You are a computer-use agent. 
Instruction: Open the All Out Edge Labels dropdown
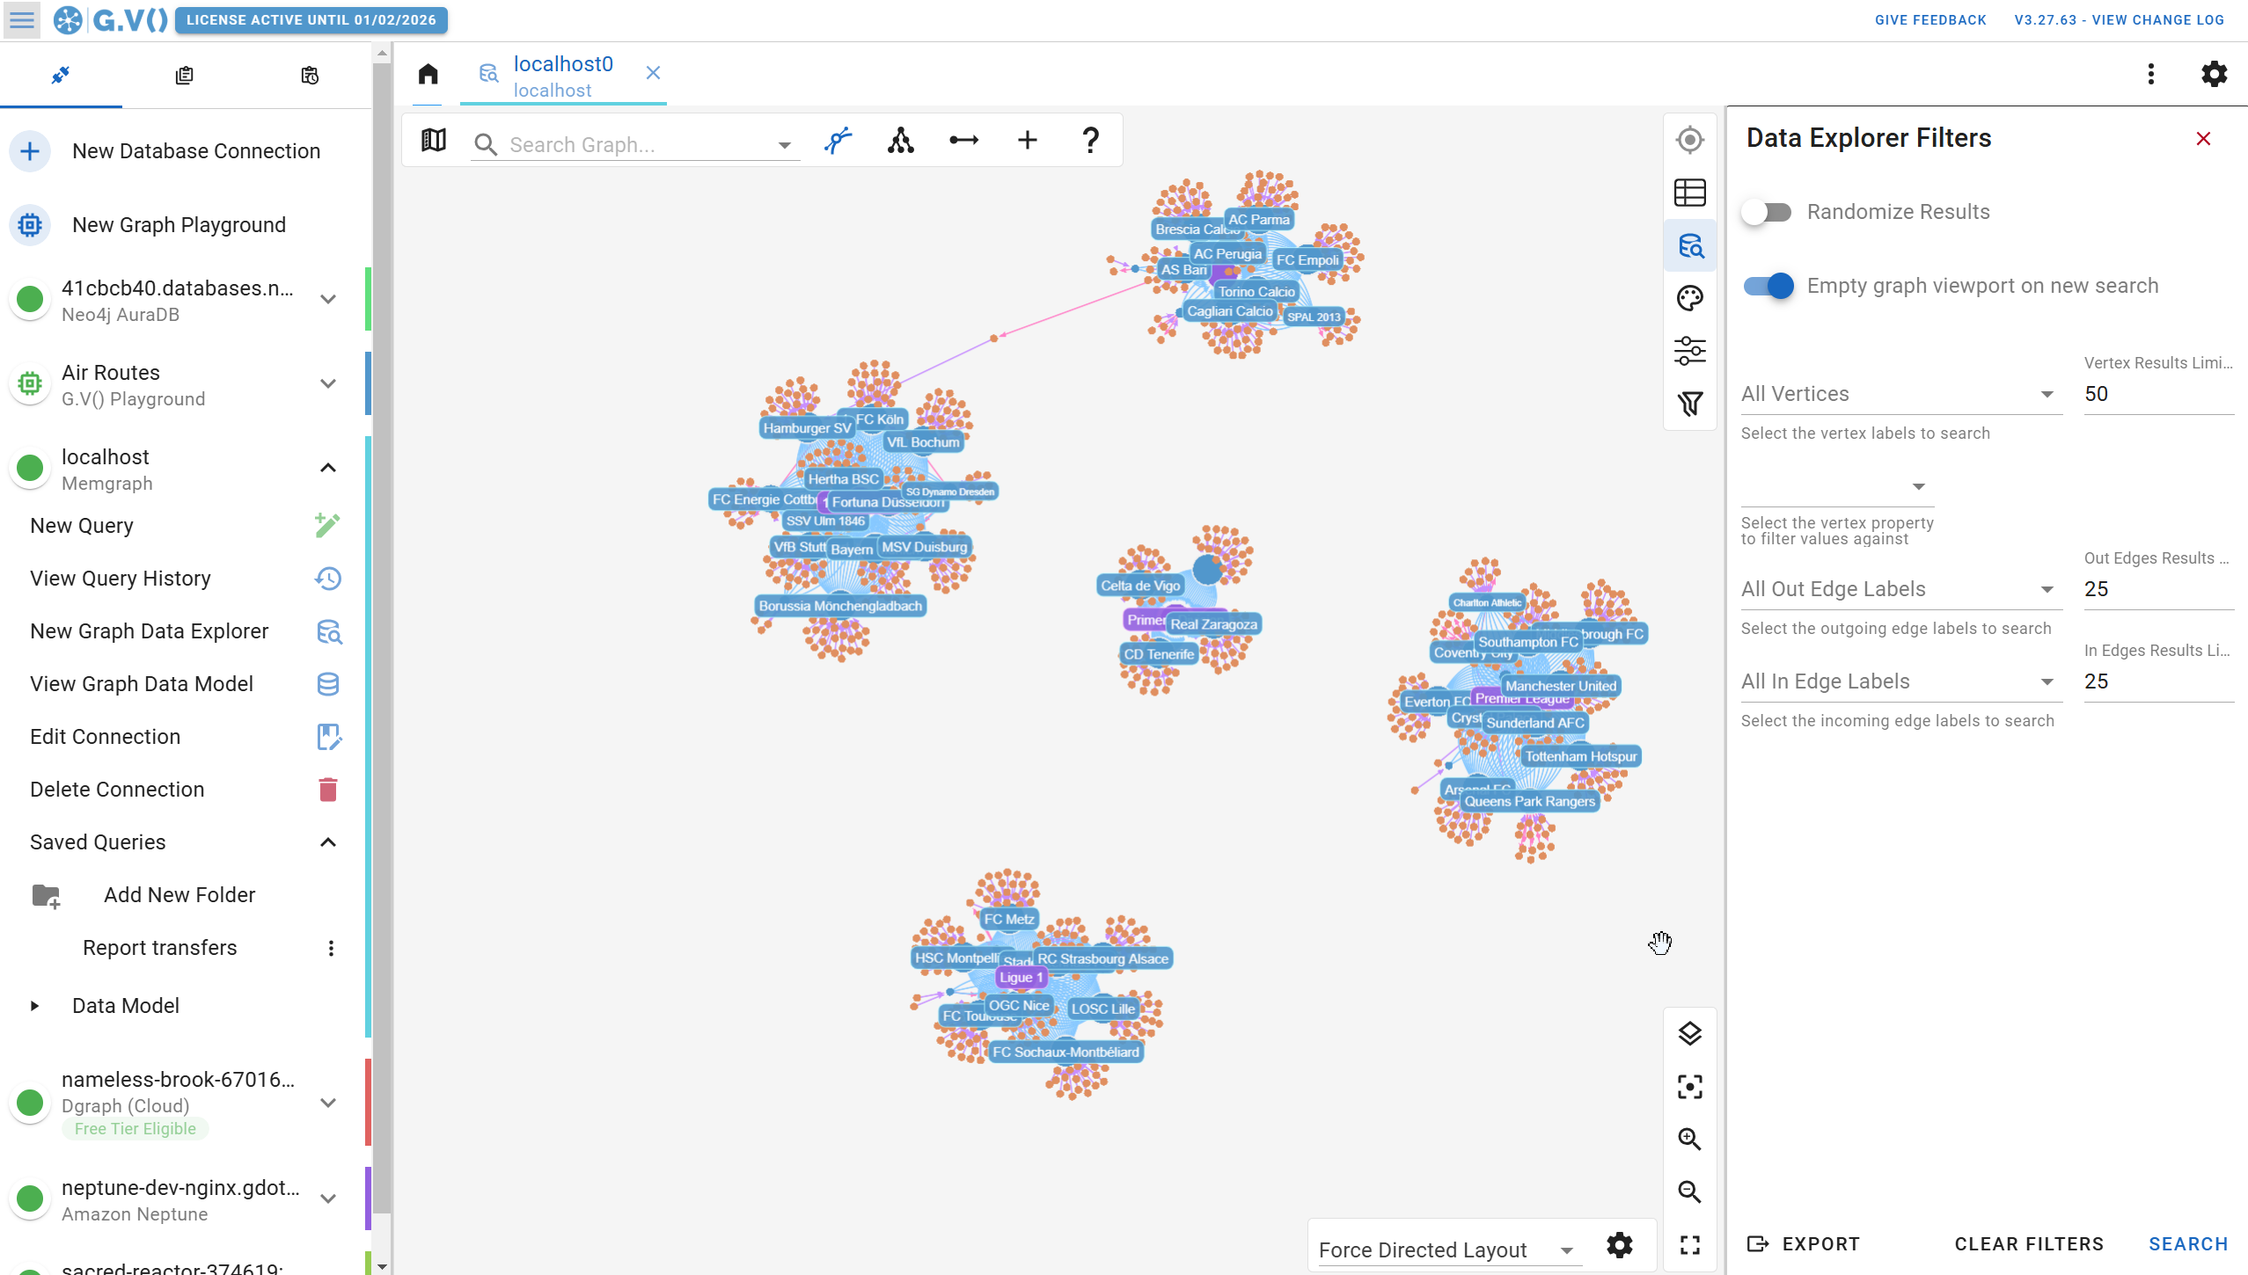1899,589
